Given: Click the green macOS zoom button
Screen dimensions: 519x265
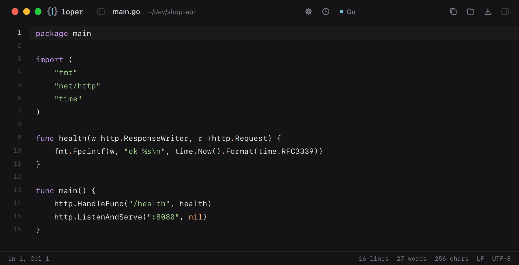Looking at the screenshot, I should (x=38, y=12).
